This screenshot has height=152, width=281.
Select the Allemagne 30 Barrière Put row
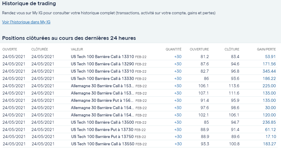(x=140, y=100)
